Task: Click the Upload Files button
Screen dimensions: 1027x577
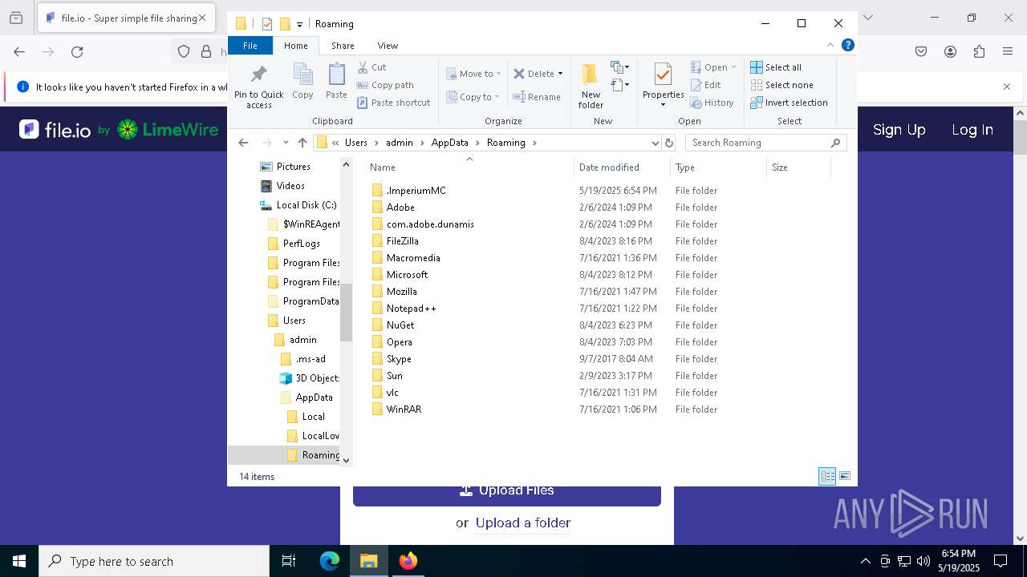Action: coord(507,492)
